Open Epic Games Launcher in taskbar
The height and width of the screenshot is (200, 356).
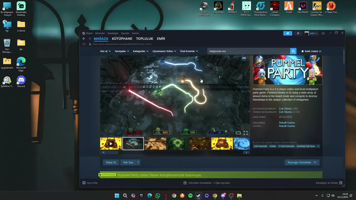(141, 196)
